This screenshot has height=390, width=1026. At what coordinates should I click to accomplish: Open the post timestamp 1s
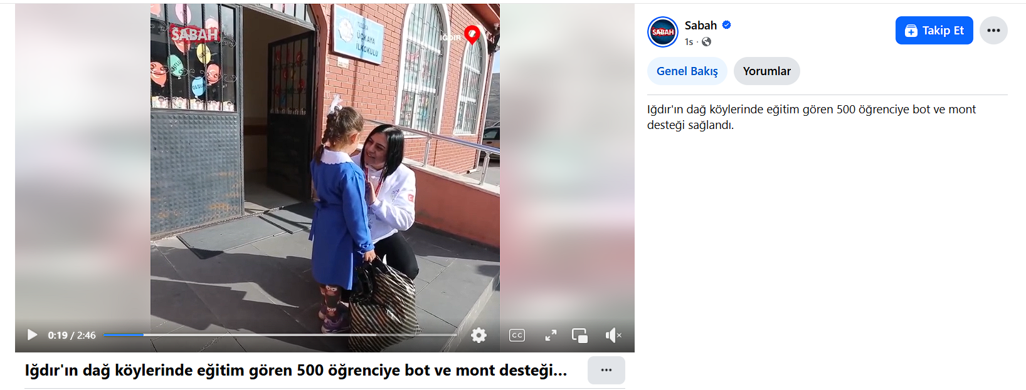coord(689,42)
